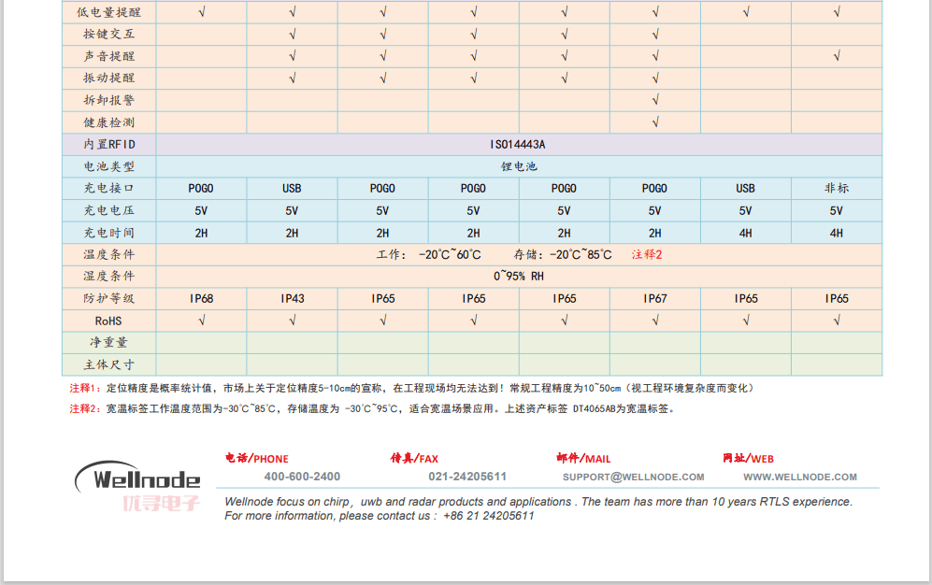Select the 按键交互 row label
Screen dimensions: 932x585
108,35
